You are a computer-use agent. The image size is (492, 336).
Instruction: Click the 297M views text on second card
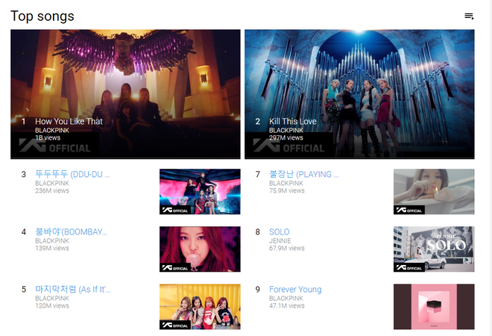point(286,137)
